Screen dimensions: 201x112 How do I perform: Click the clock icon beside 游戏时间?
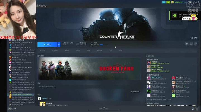tap(77, 44)
